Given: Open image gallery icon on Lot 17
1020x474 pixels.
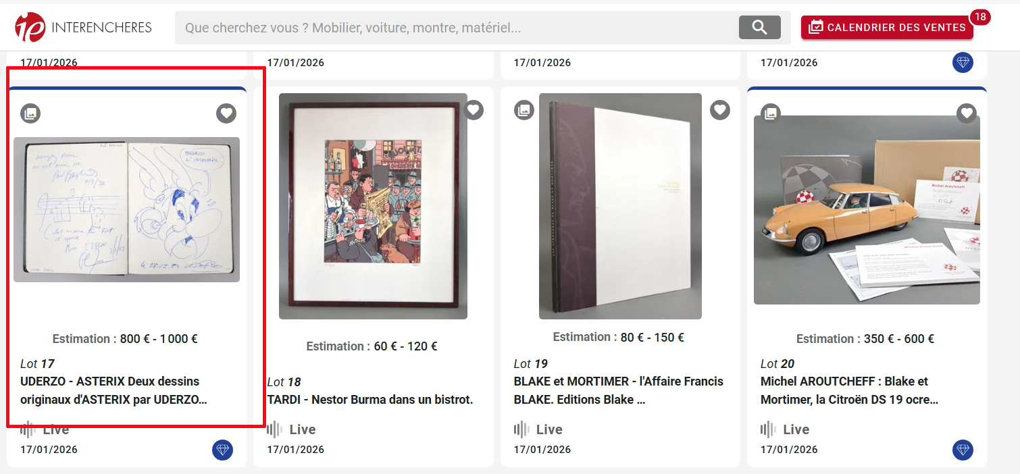Looking at the screenshot, I should [x=30, y=113].
